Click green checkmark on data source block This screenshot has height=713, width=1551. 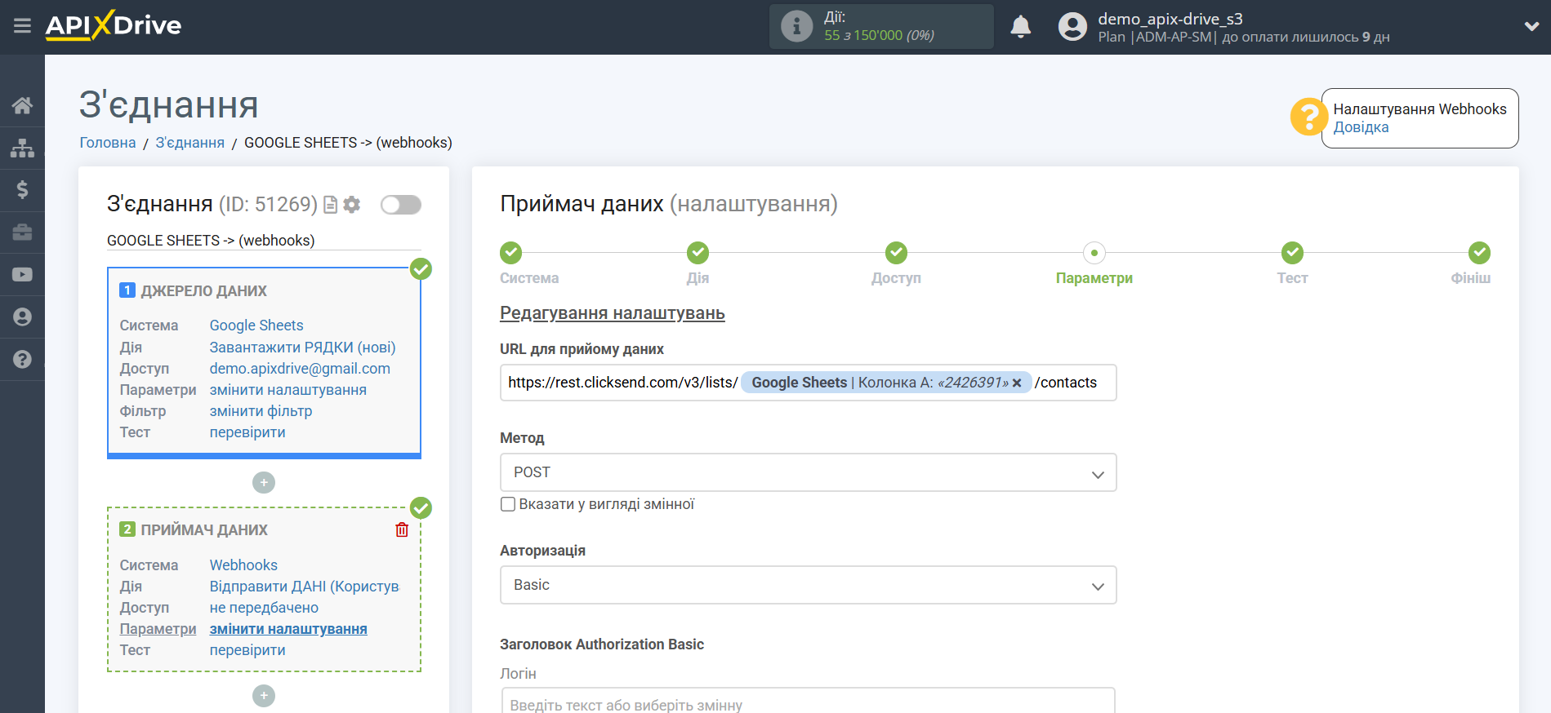point(421,268)
